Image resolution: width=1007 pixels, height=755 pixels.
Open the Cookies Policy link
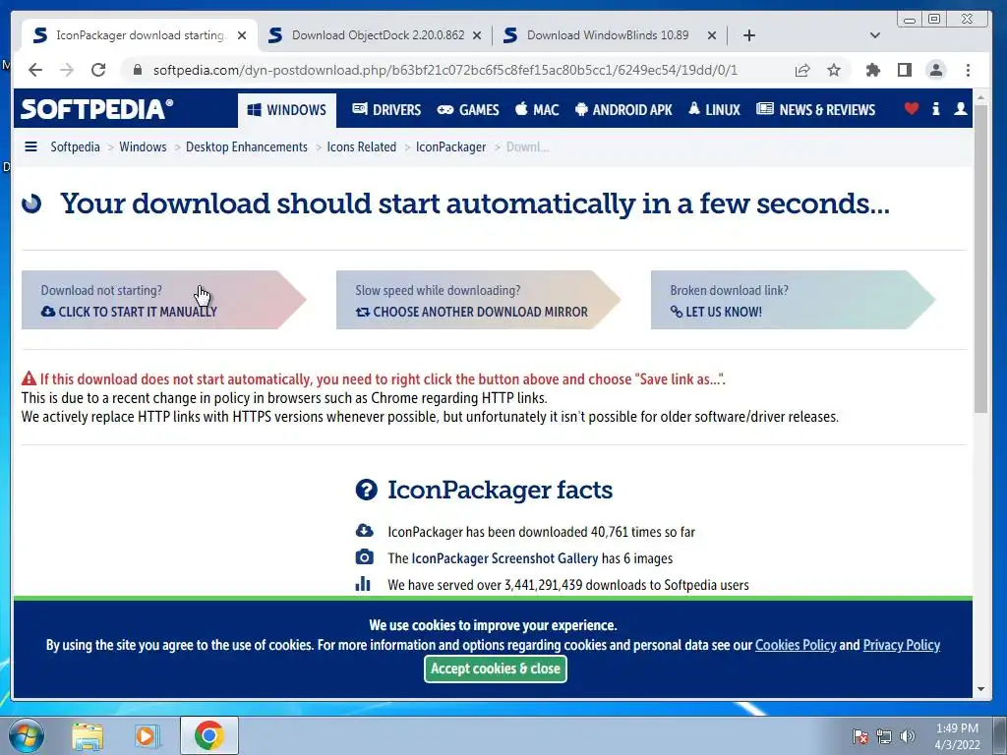[x=796, y=645]
